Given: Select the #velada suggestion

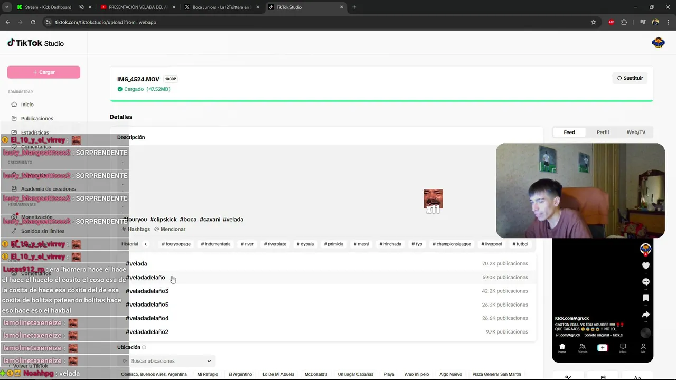Looking at the screenshot, I should [326, 263].
